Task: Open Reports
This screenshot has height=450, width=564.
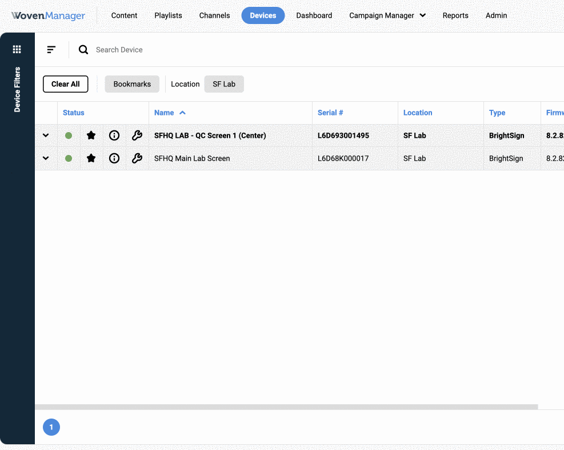Action: point(455,15)
